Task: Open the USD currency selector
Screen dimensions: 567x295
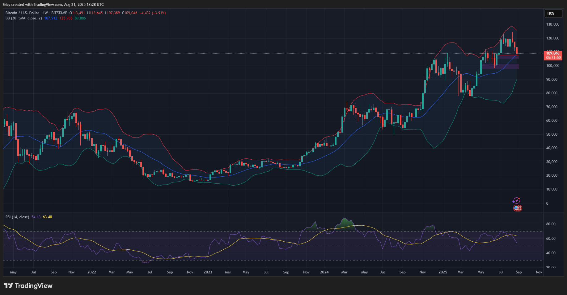Action: [553, 14]
